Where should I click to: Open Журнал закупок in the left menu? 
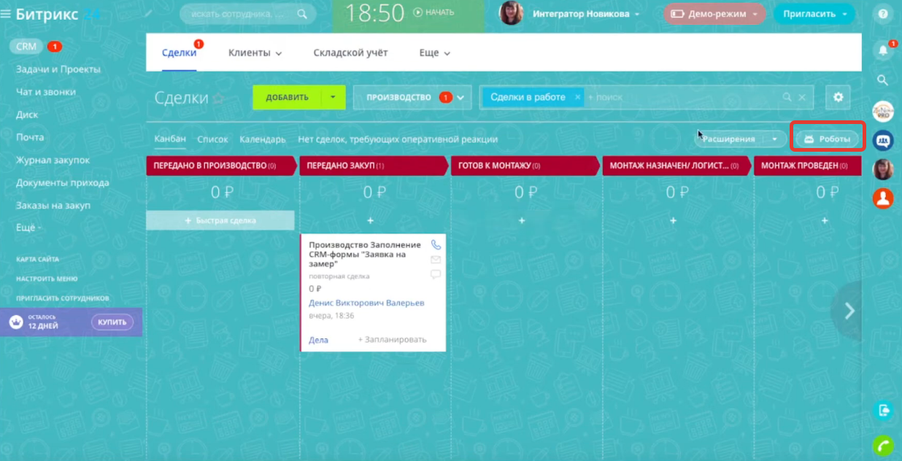point(53,160)
